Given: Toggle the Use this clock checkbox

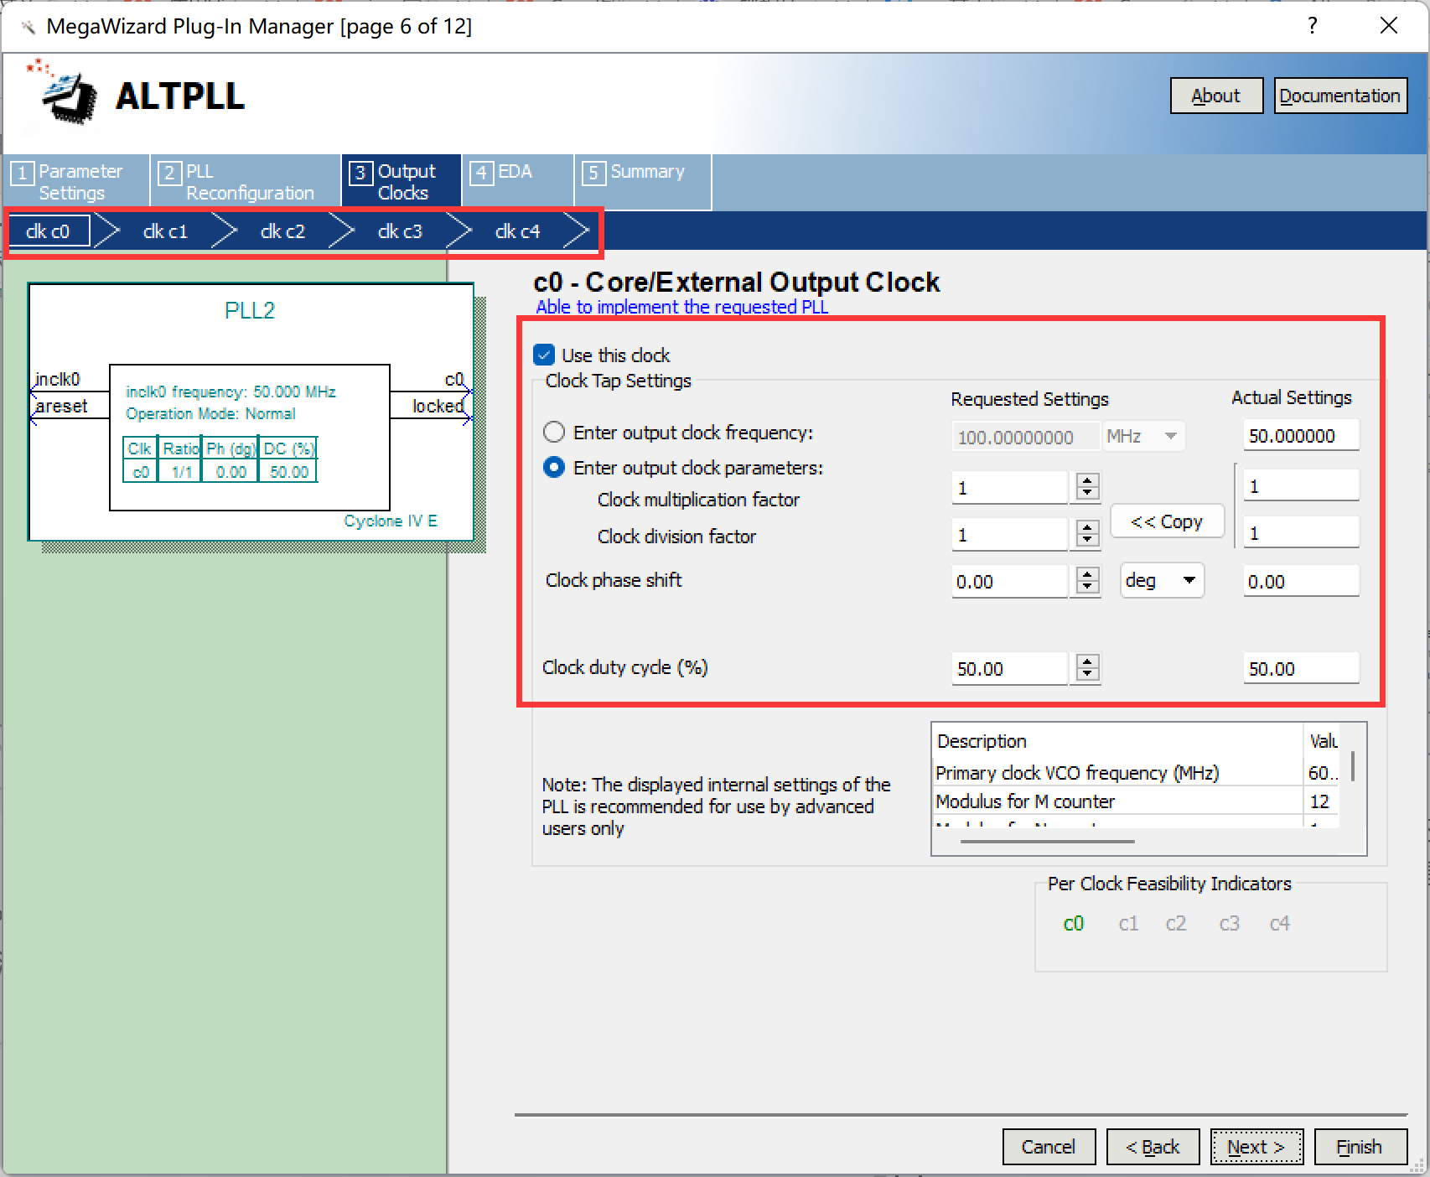Looking at the screenshot, I should [x=544, y=355].
